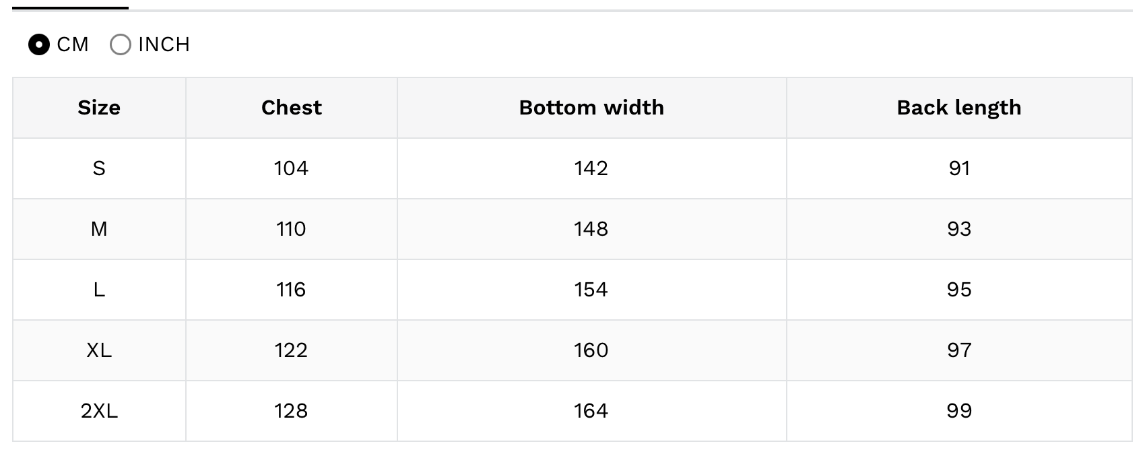Screen dimensions: 1145x450
Task: Click chest value 128 for 2XL
Action: coord(291,411)
